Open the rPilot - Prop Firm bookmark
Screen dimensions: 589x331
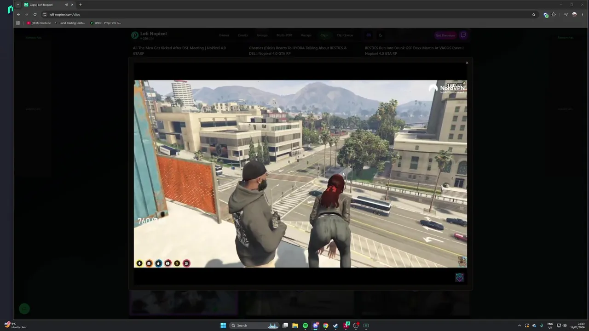(105, 23)
